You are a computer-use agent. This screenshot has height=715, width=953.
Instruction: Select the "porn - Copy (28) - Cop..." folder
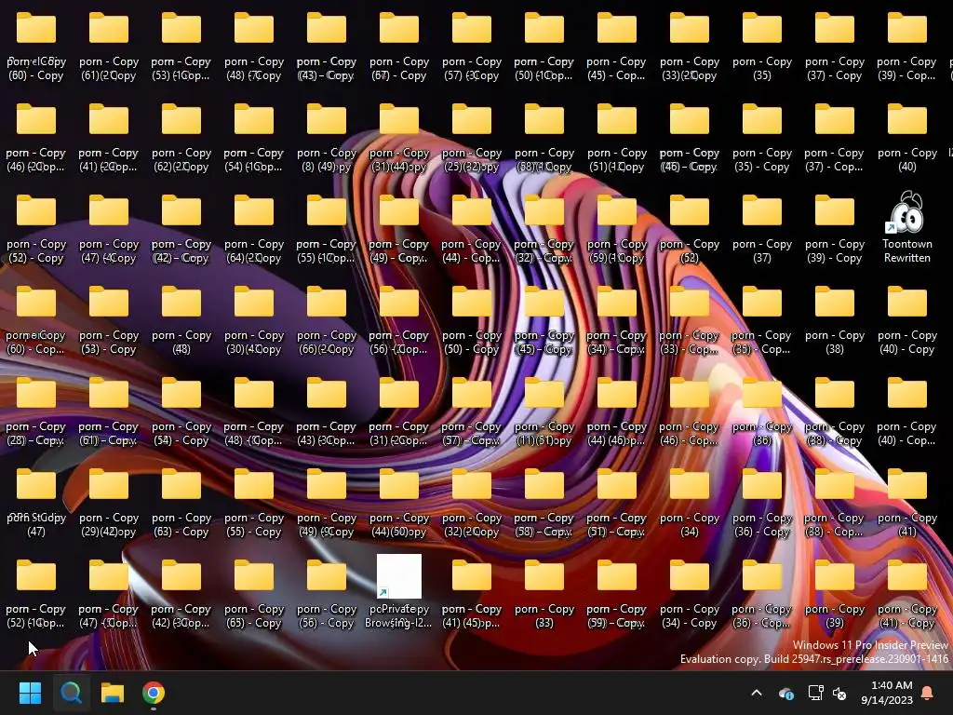click(x=36, y=410)
